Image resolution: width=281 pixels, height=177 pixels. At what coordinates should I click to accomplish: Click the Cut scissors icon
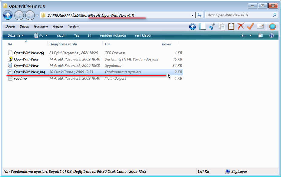pos(212,27)
